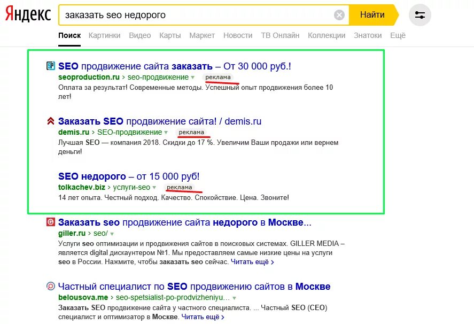The image size is (474, 324).
Task: Open 'SEO недорого – от 15 000 руб!' title
Action: click(129, 176)
